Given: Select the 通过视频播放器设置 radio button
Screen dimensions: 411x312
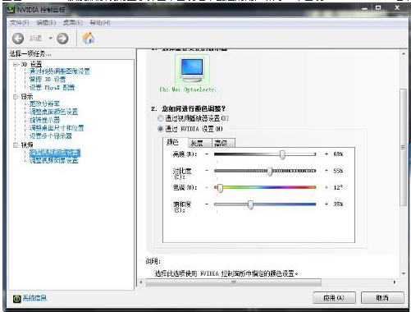Looking at the screenshot, I should coord(161,118).
